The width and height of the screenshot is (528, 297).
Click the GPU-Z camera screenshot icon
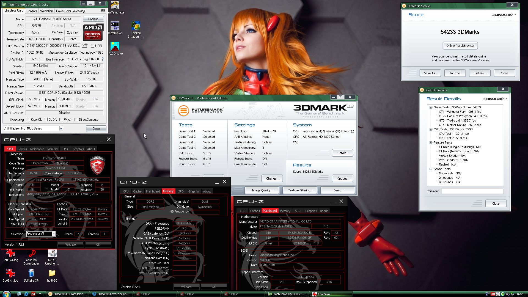(x=103, y=10)
